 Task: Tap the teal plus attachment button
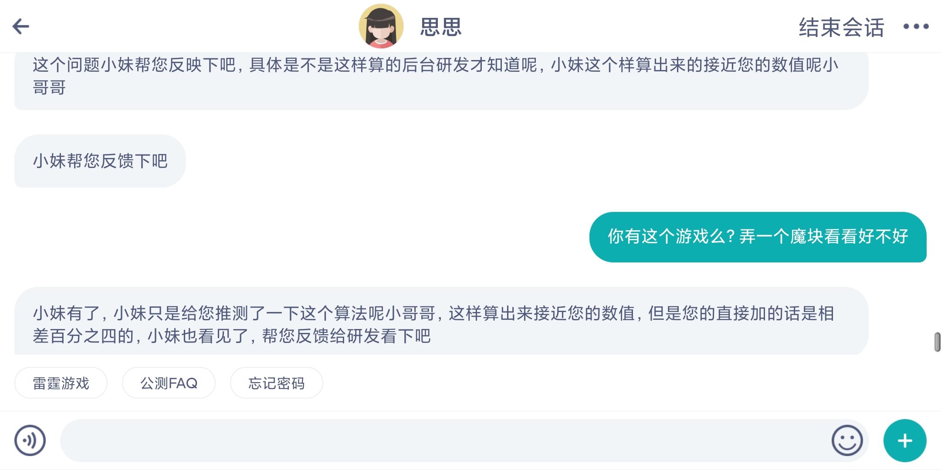(905, 440)
